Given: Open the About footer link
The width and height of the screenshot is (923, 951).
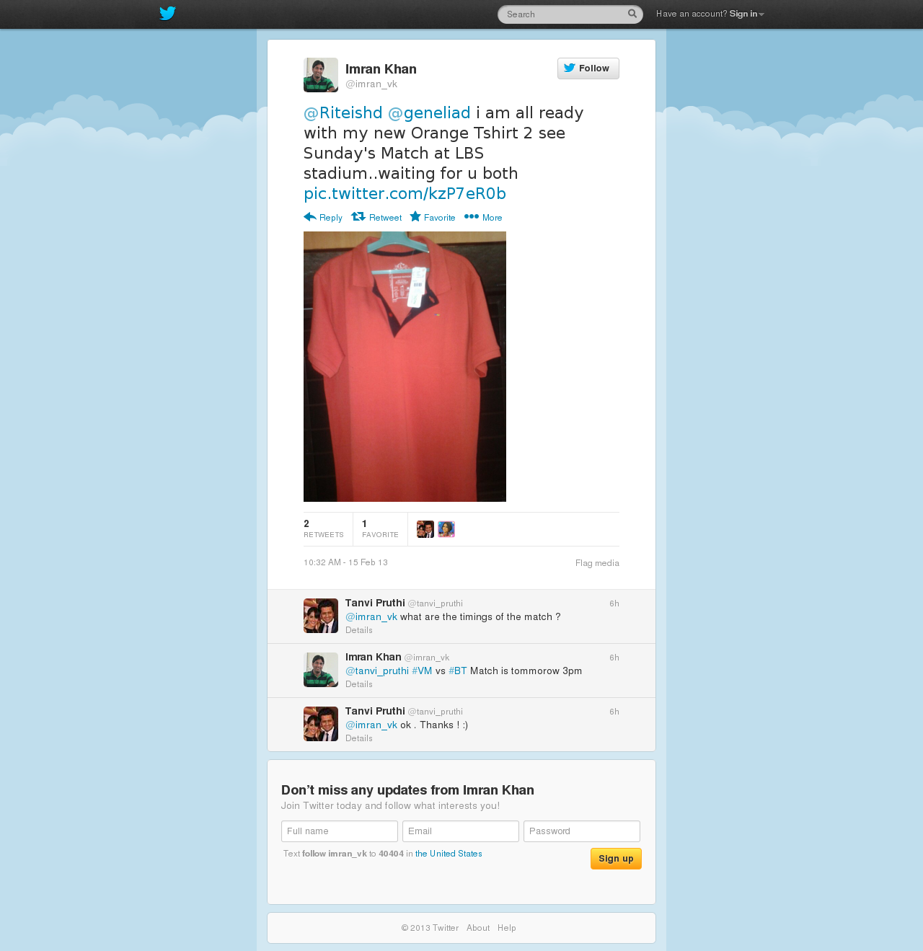Looking at the screenshot, I should click(x=478, y=928).
